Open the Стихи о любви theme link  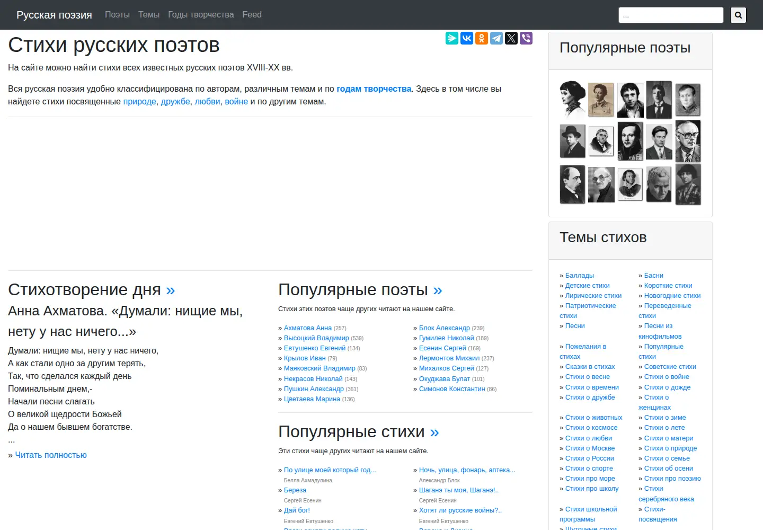(x=589, y=438)
